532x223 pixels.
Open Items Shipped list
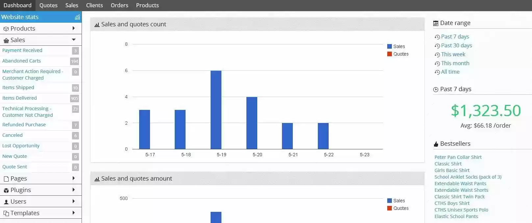(x=18, y=87)
